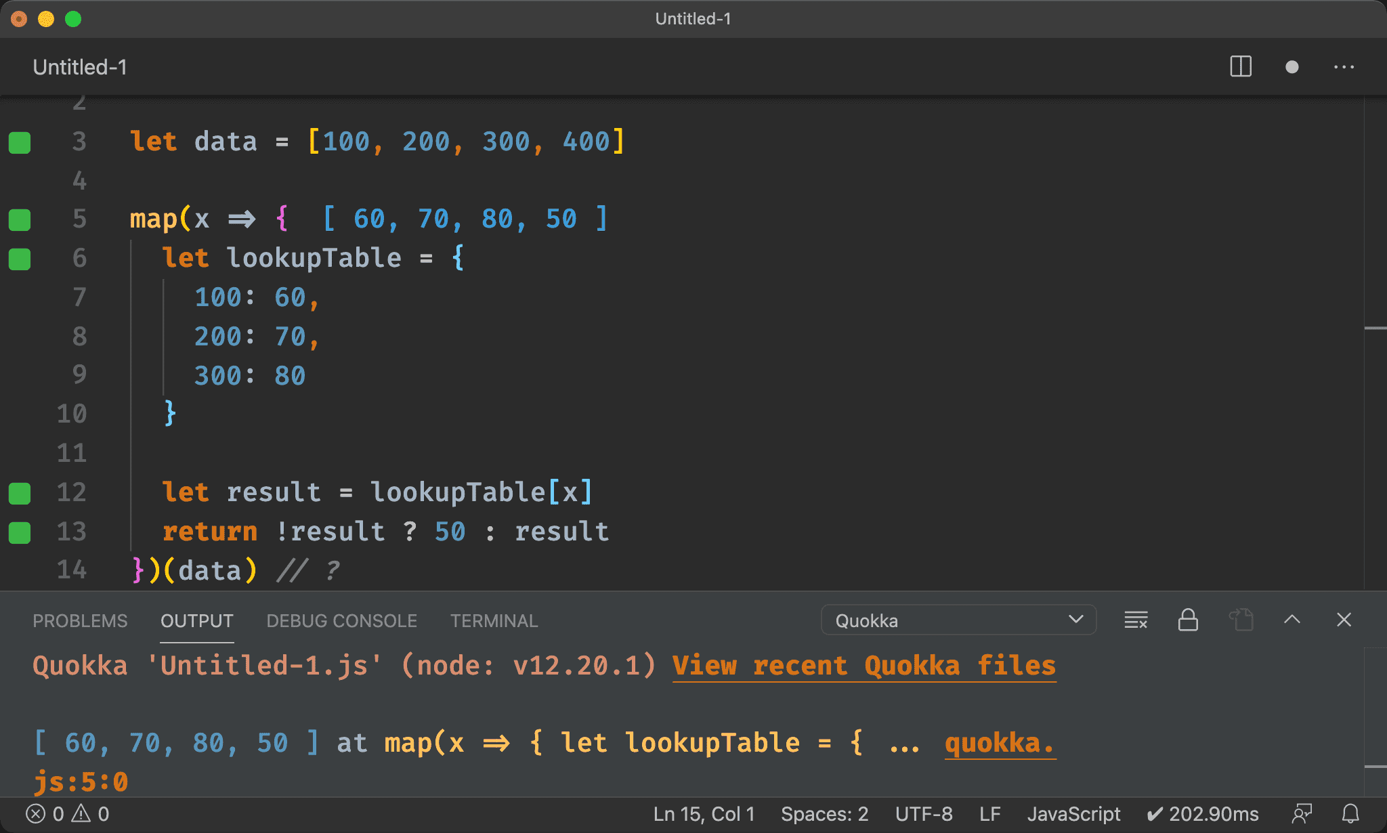Open notifications bell in status bar
1387x833 pixels.
pos(1350,814)
